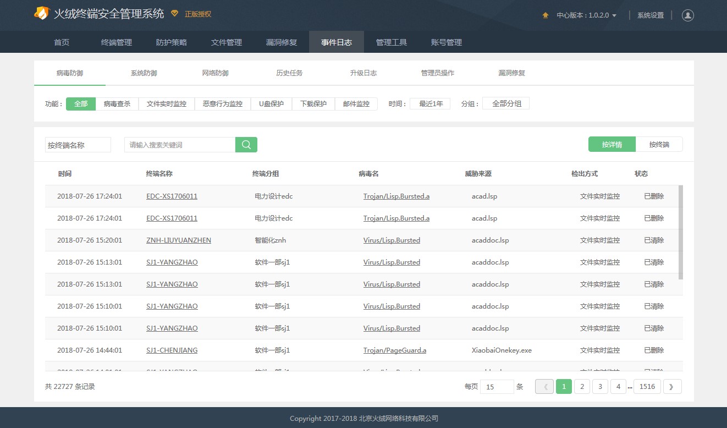Select the 全部 function filter
Image resolution: width=727 pixels, height=428 pixels.
(81, 103)
